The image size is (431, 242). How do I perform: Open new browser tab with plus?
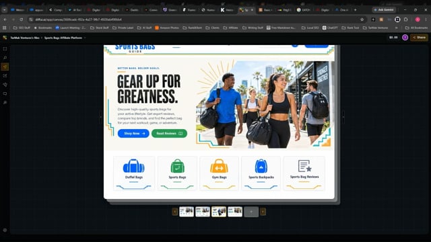point(355,10)
